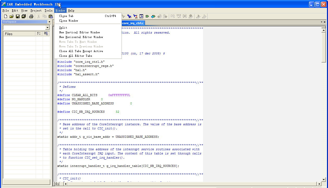Click the '#include "hal.h"' line

(x=72, y=70)
